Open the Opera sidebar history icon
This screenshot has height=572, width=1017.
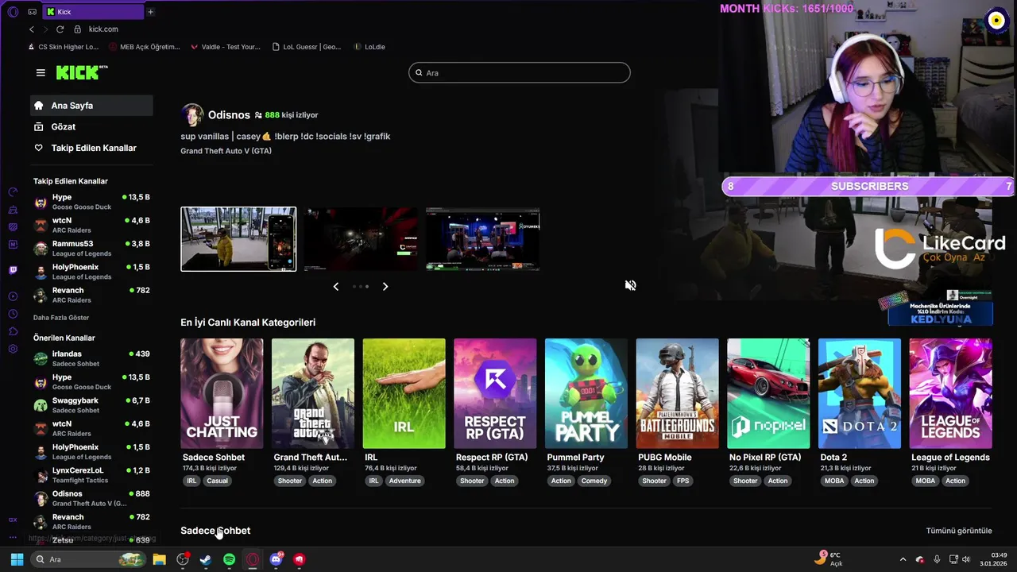click(x=13, y=314)
